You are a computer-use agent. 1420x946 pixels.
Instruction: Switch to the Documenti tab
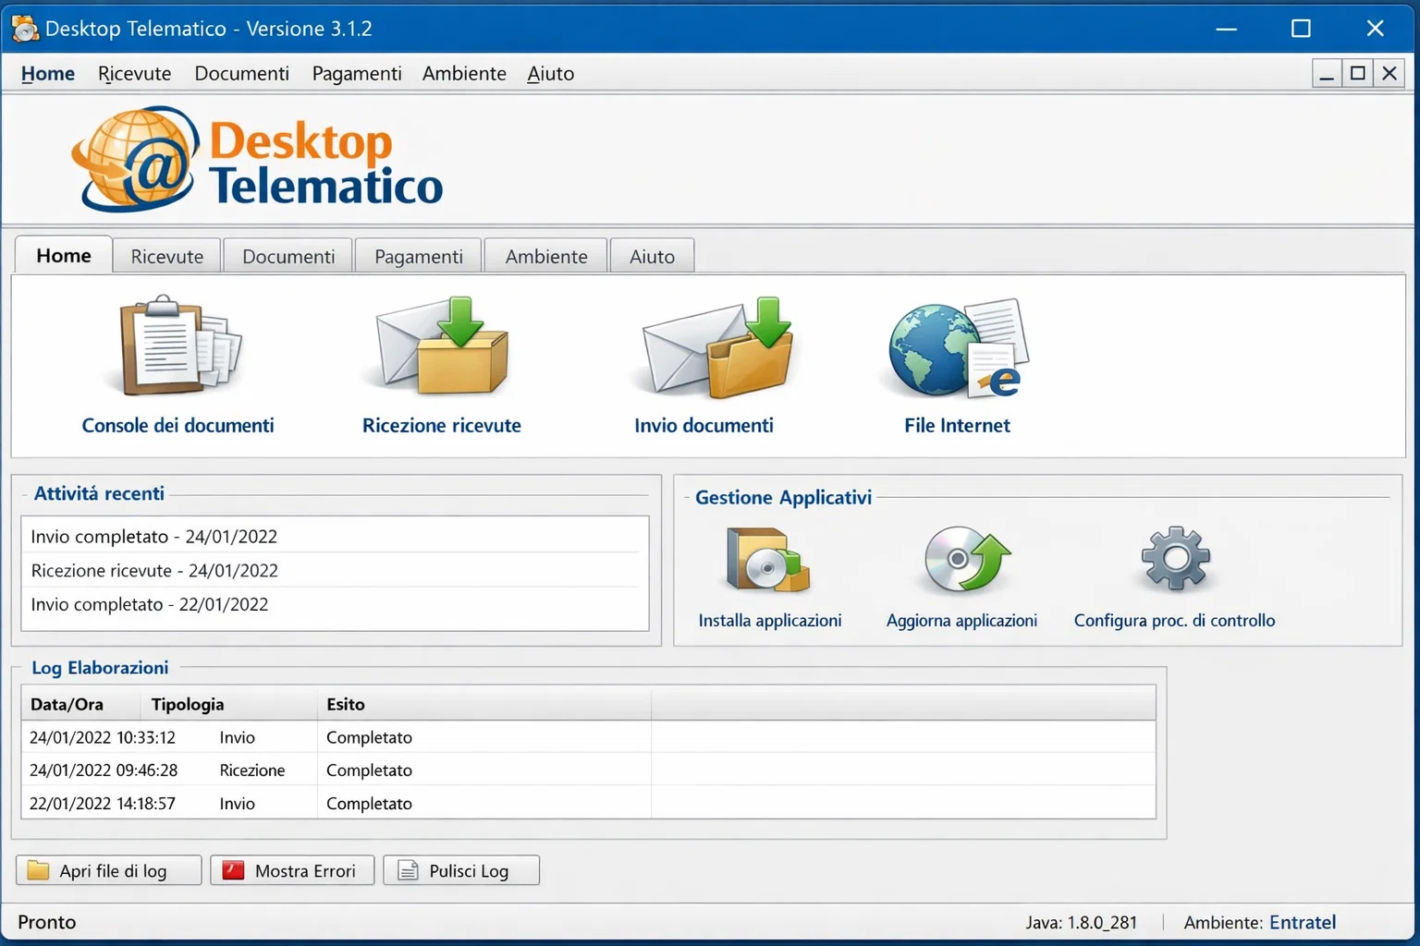pos(288,255)
